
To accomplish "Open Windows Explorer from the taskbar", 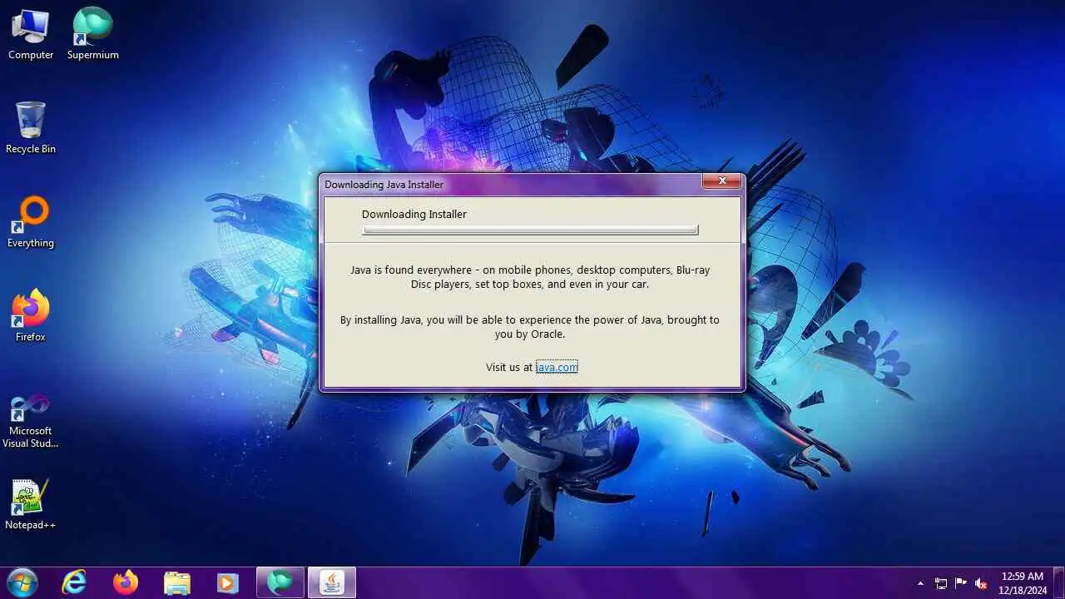I will 176,582.
